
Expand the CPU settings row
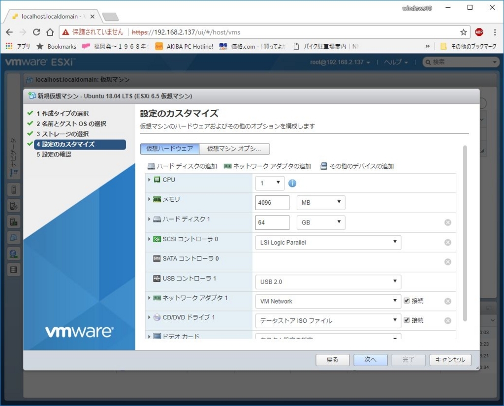click(x=149, y=180)
